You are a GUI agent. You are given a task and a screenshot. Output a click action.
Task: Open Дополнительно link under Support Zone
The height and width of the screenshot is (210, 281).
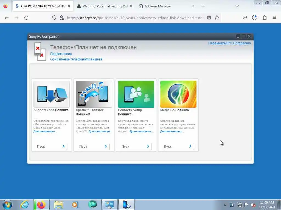click(45, 132)
